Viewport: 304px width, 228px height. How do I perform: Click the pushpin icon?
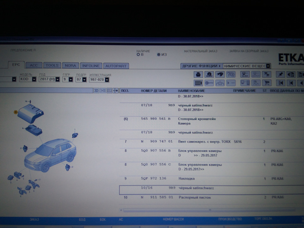tap(280, 74)
